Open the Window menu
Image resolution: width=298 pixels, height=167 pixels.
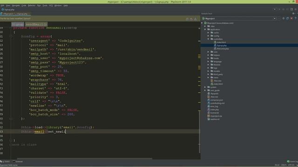click(x=58, y=6)
